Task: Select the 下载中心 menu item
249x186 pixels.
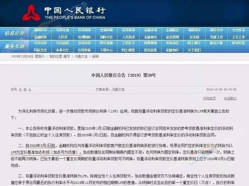Action: (106, 50)
